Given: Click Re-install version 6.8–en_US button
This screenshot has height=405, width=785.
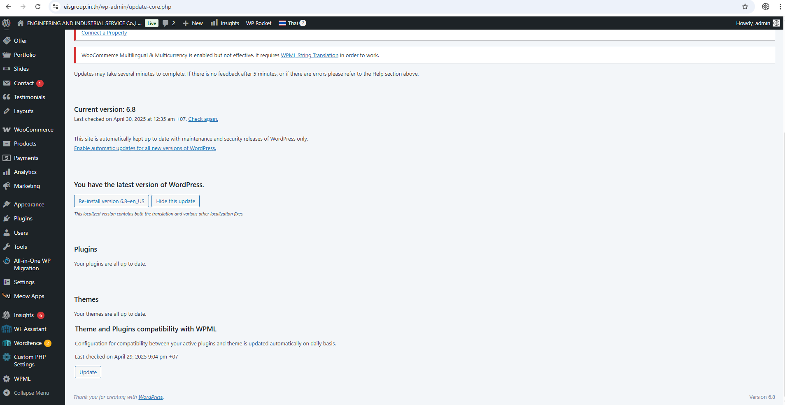Looking at the screenshot, I should coord(111,201).
